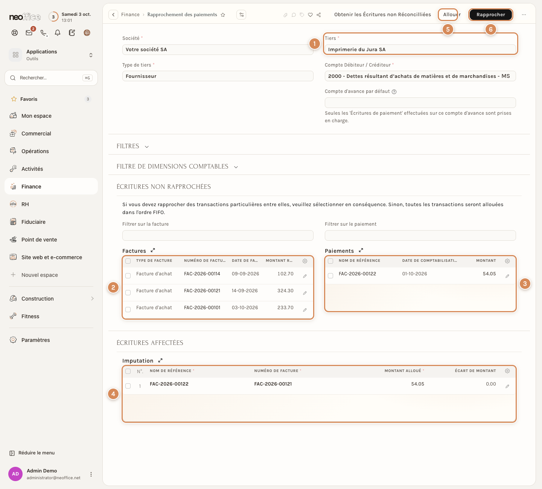This screenshot has height=489, width=542.
Task: Go back using the chevron button
Action: click(113, 15)
